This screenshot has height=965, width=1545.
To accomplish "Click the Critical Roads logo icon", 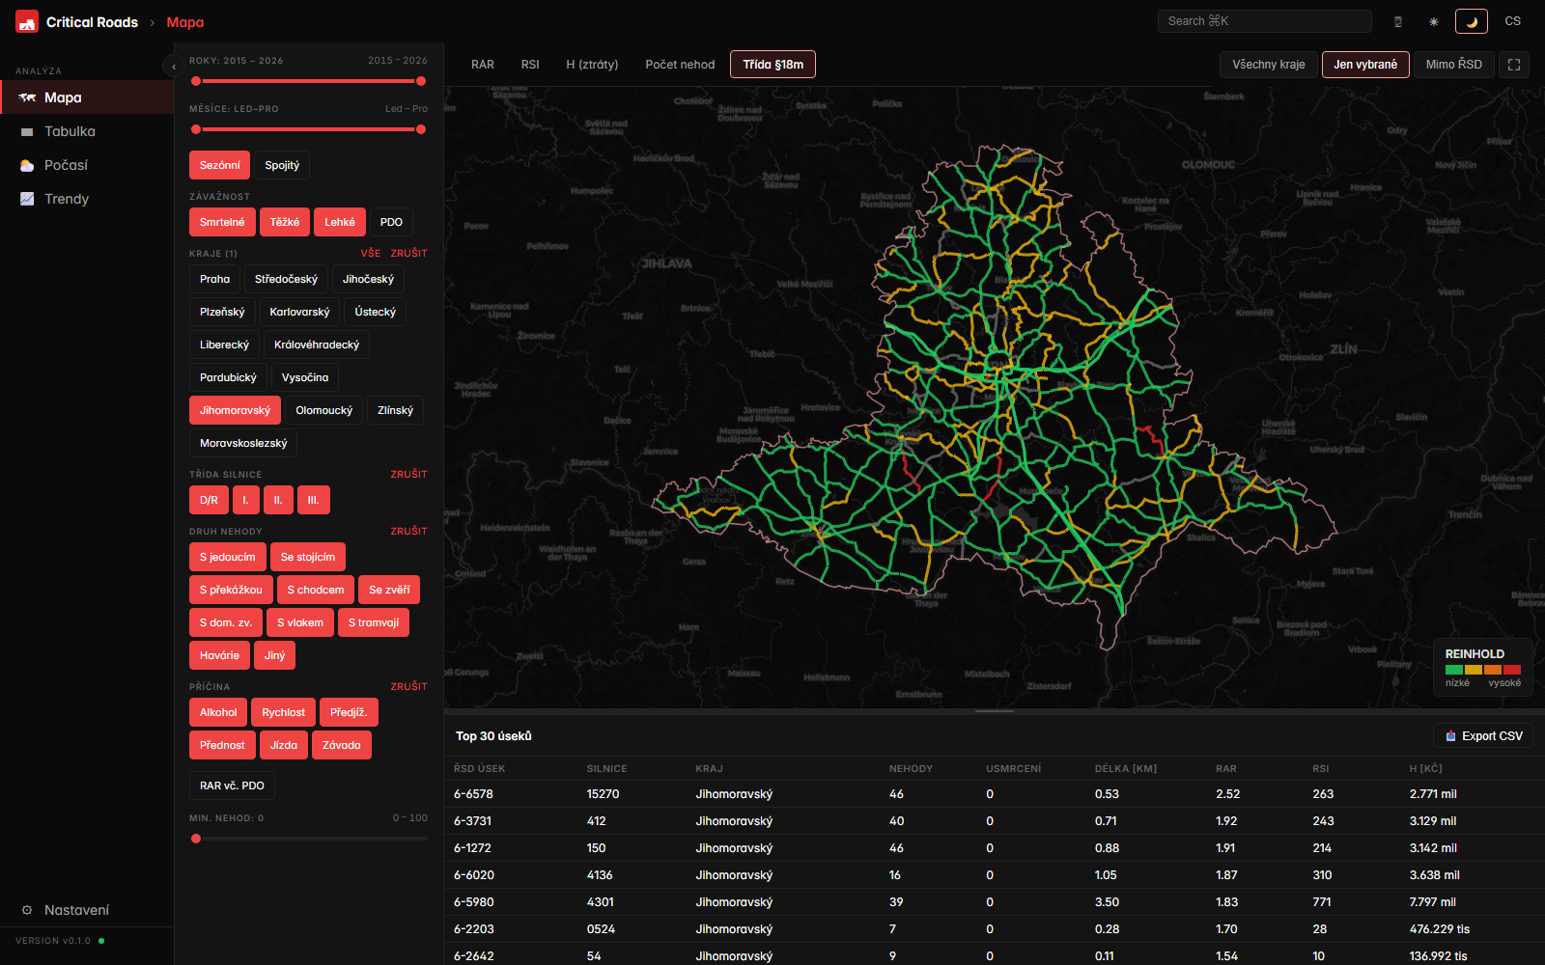I will [27, 21].
